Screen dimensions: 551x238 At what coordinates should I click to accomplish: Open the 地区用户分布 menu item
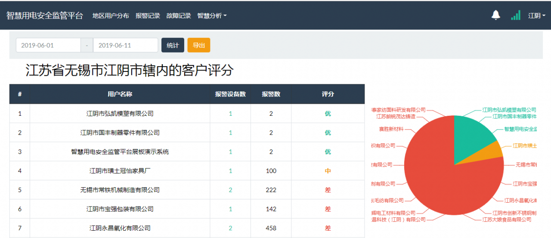point(111,16)
